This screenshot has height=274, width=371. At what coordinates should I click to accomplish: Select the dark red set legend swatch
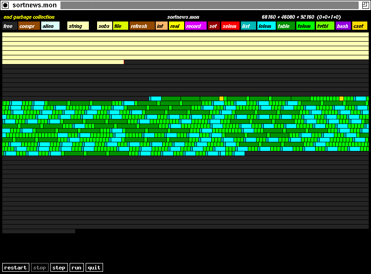click(x=213, y=26)
